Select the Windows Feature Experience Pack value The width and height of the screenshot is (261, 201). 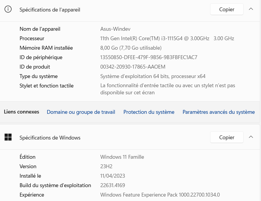(160, 195)
